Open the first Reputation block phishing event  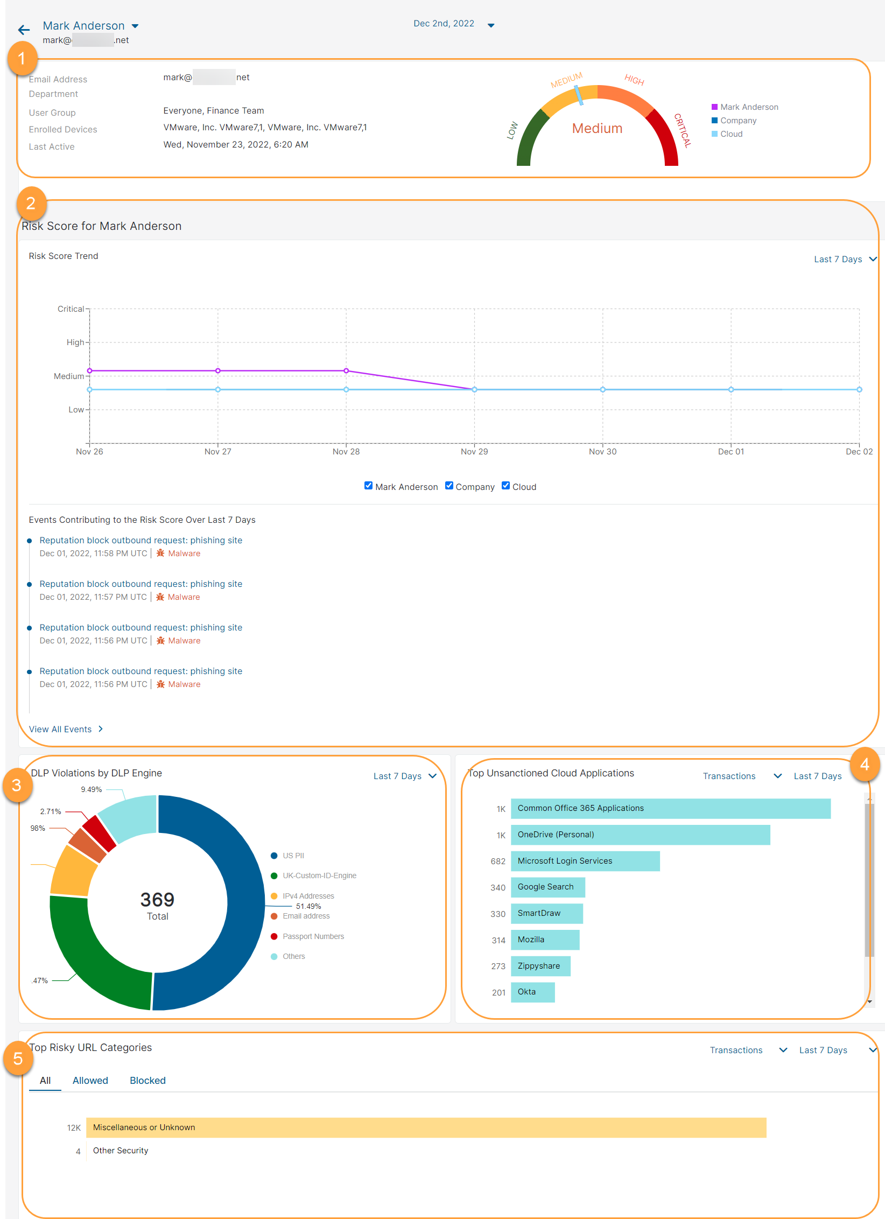click(x=141, y=540)
